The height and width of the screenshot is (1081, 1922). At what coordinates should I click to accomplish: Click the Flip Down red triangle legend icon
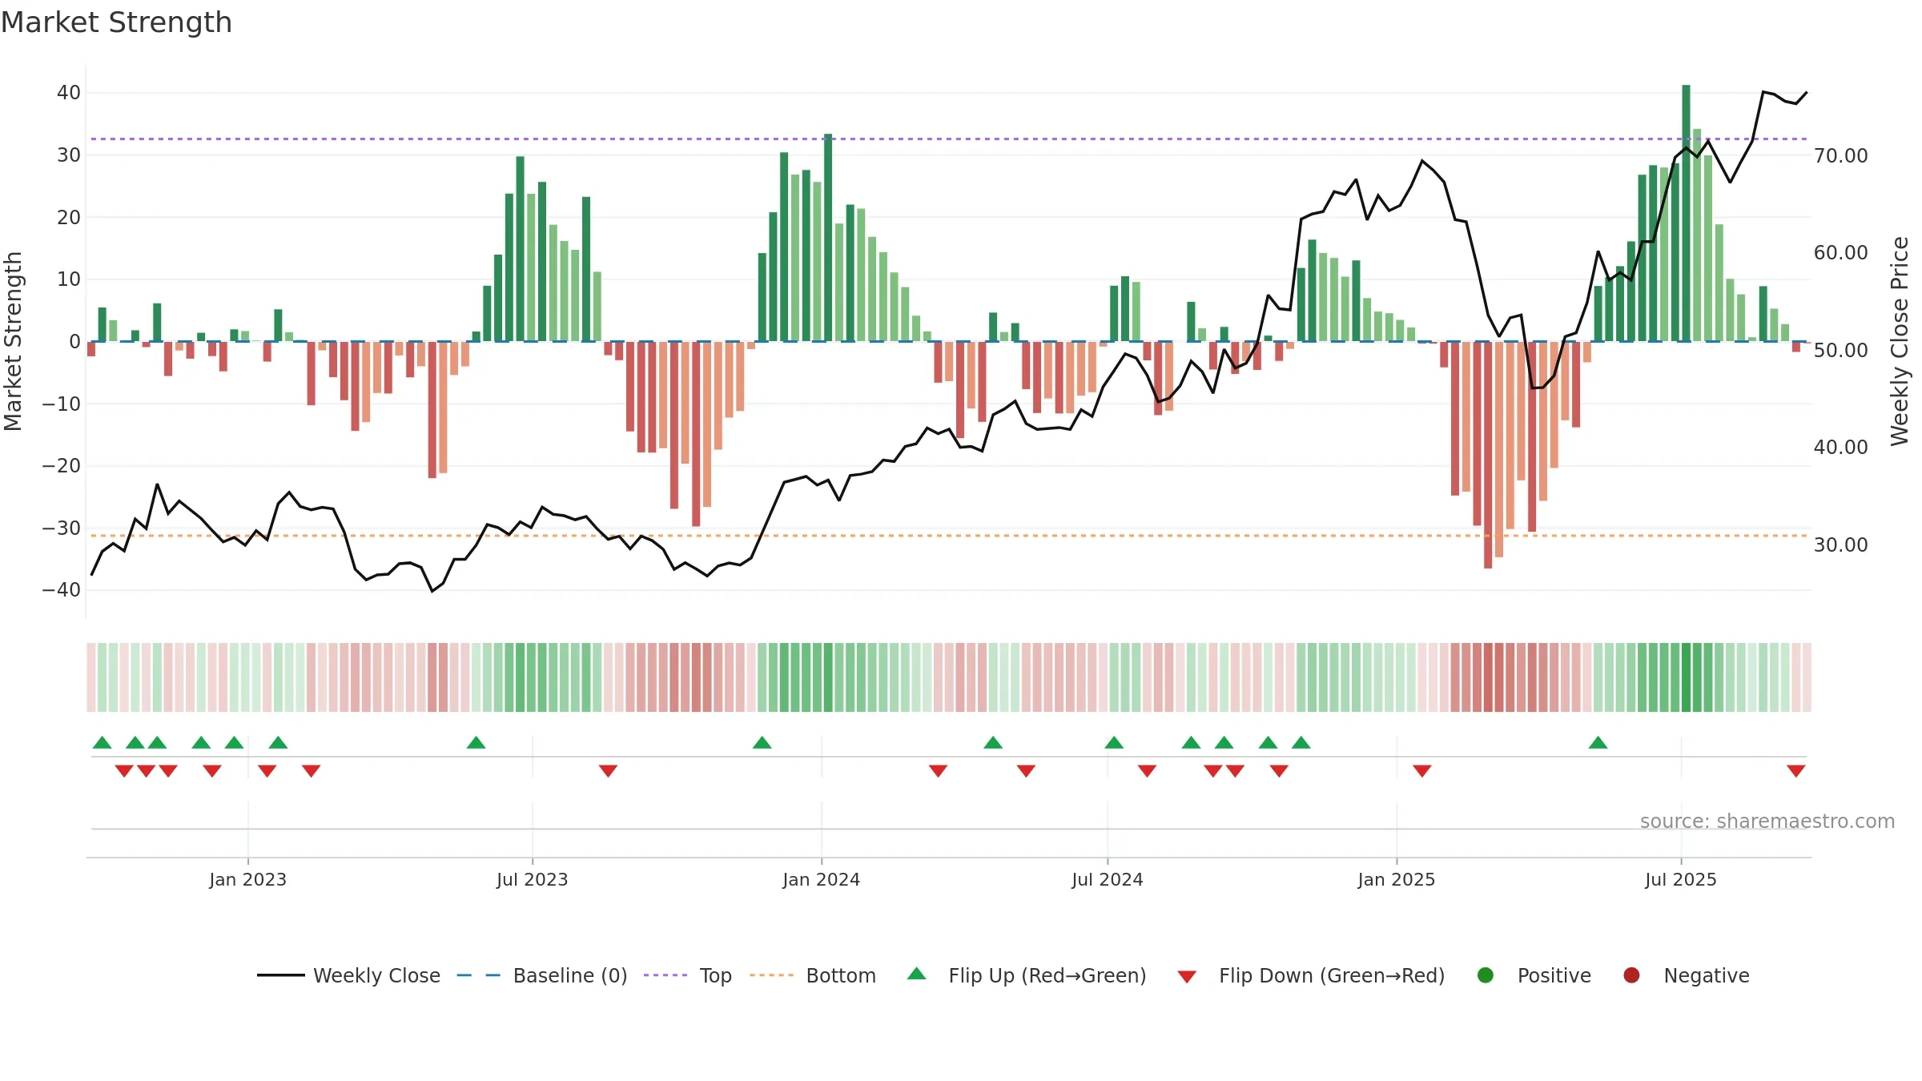coord(1187,976)
